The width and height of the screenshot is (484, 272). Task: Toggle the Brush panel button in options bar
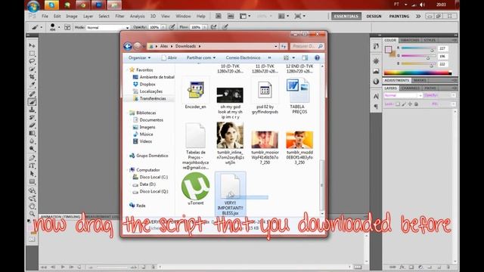click(x=67, y=27)
